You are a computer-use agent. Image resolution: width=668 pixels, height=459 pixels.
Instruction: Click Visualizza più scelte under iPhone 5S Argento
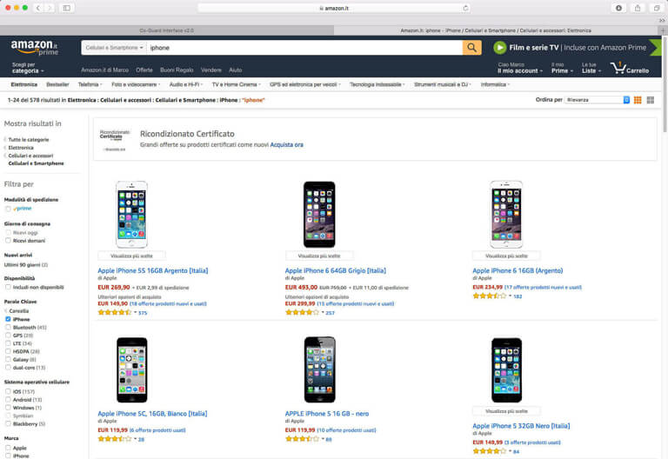(x=132, y=256)
